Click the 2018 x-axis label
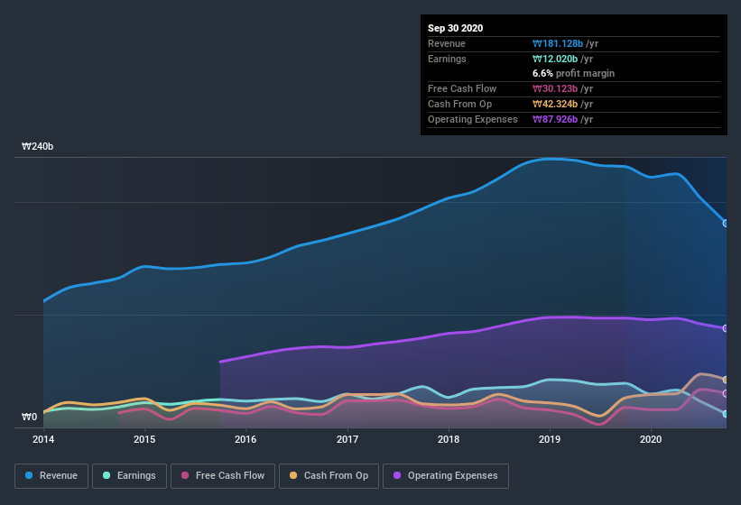The width and height of the screenshot is (741, 505). pos(449,439)
